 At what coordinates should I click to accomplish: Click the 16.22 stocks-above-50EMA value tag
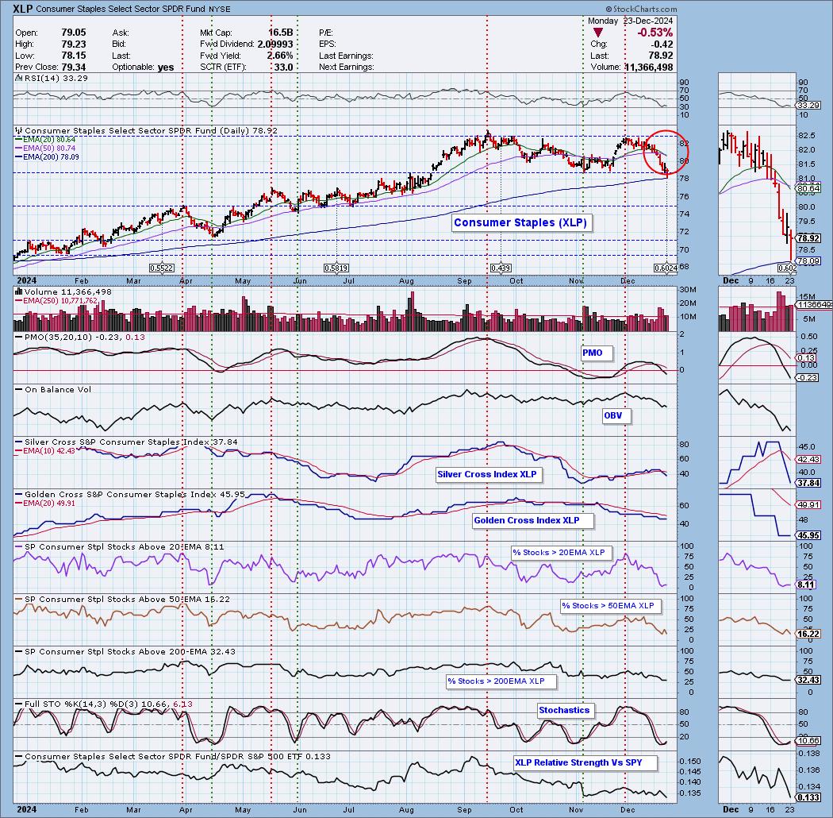point(808,634)
